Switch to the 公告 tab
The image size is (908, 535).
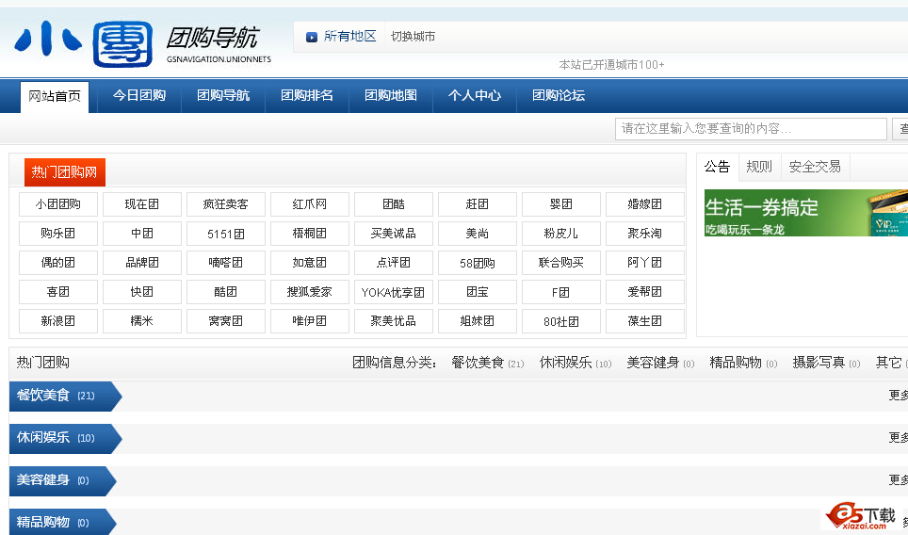(717, 167)
